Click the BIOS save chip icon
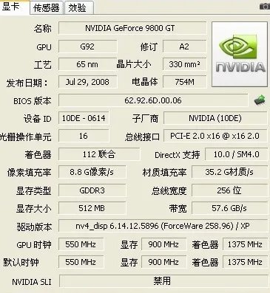This screenshot has height=293, width=270. coord(260,100)
